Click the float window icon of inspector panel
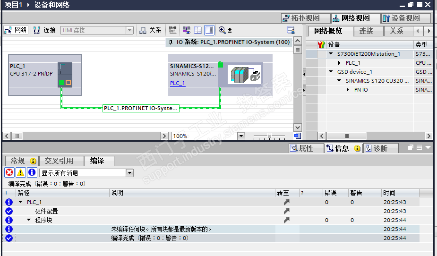Viewport: 437px width, 256px height. pos(411,147)
